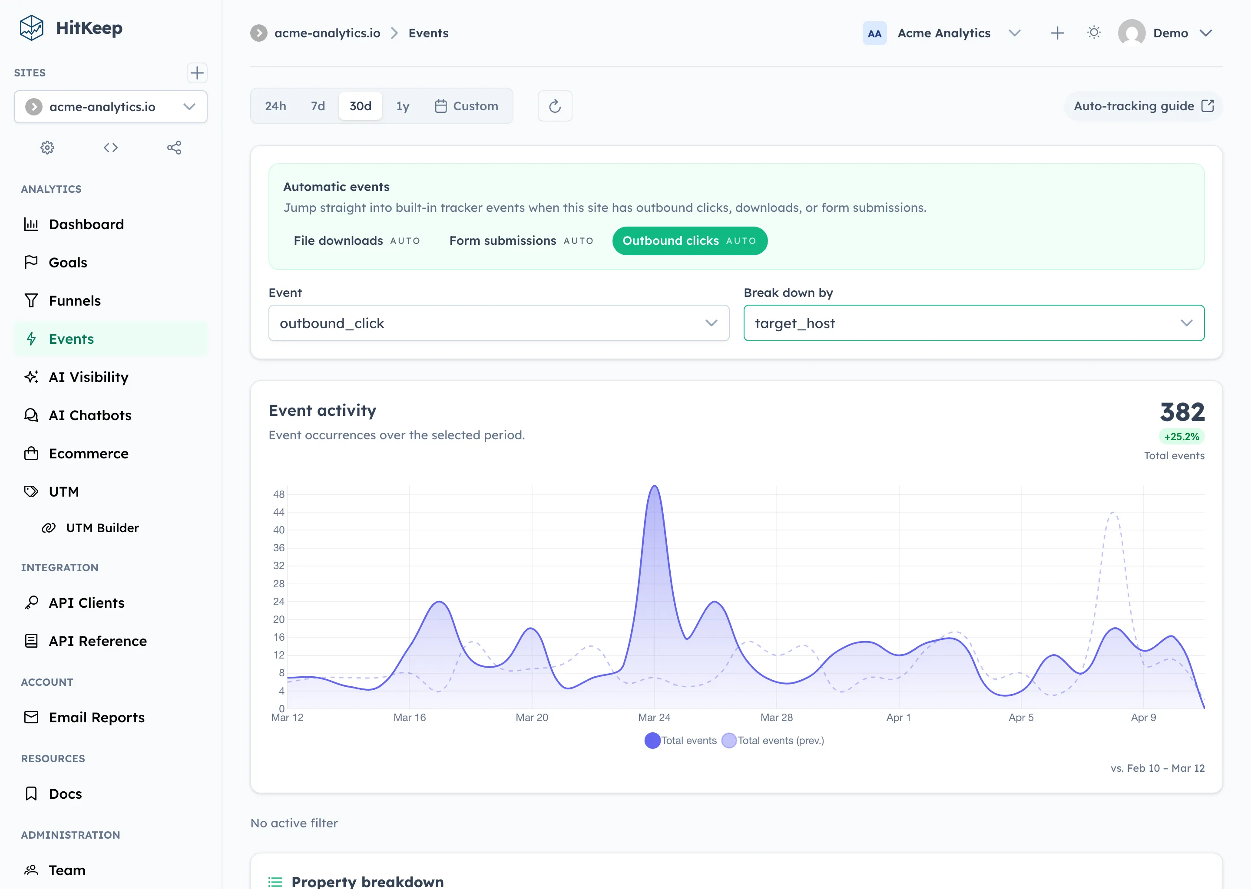Switch to the 7d time range tab
The height and width of the screenshot is (889, 1251).
tap(317, 105)
